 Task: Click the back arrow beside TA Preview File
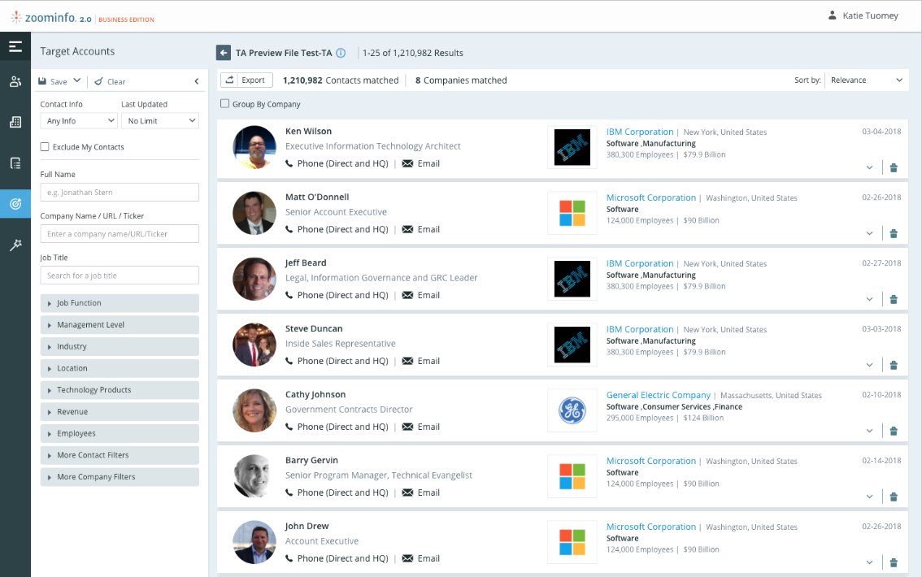pos(224,53)
